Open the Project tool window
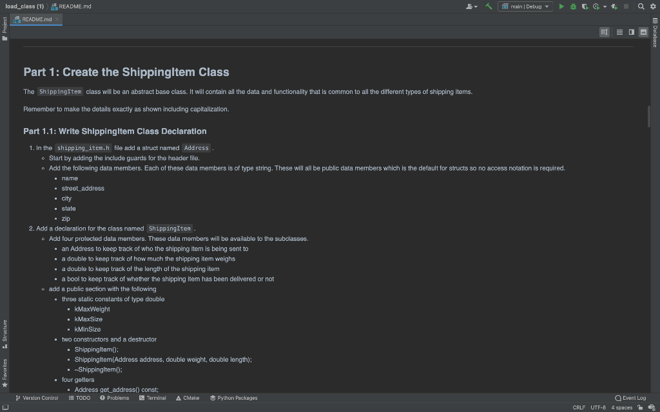 coord(5,28)
